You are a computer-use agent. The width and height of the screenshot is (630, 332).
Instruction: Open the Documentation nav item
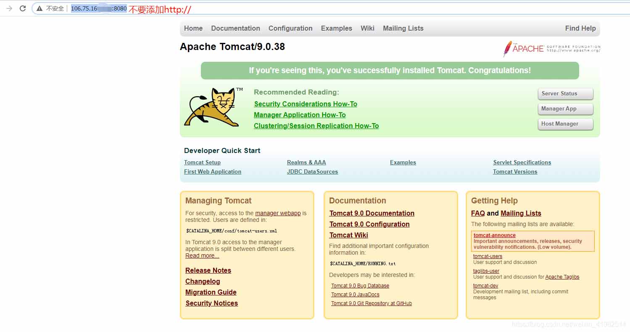pyautogui.click(x=235, y=28)
